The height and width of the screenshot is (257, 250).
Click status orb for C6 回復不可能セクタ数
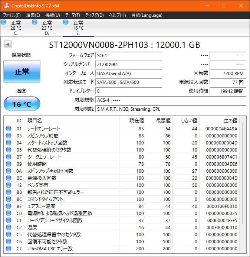pyautogui.click(x=9, y=241)
